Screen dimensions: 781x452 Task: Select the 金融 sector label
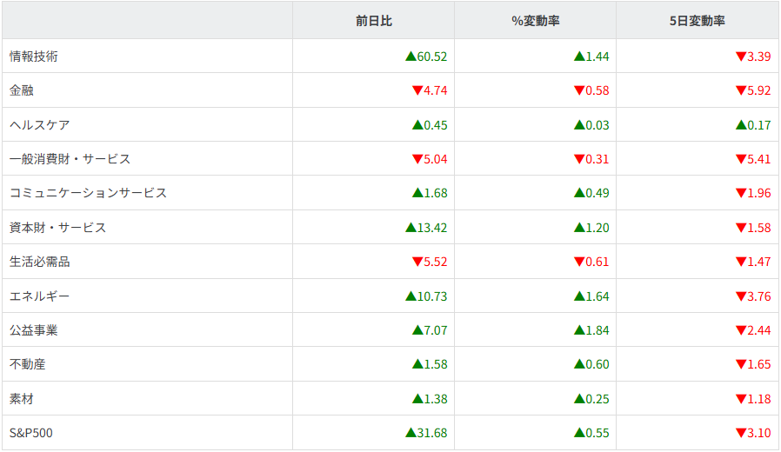pyautogui.click(x=22, y=90)
